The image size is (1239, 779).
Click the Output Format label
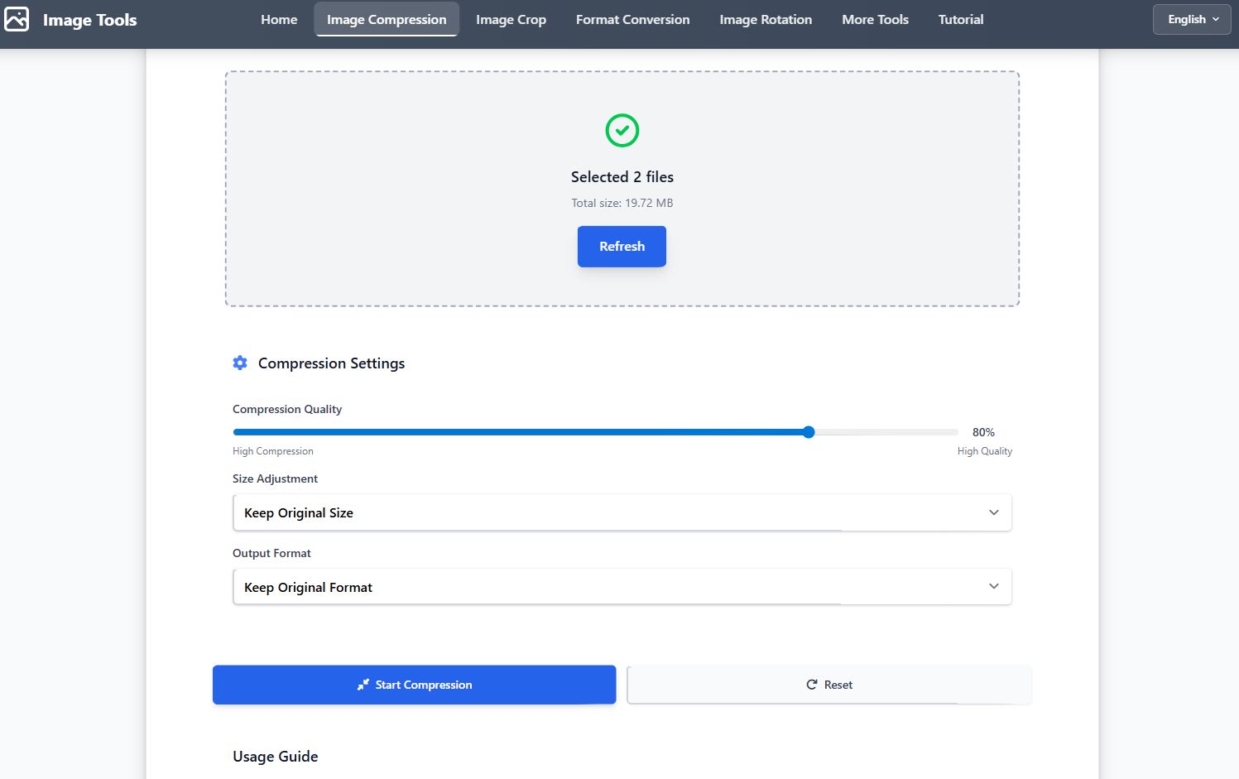[x=271, y=553]
